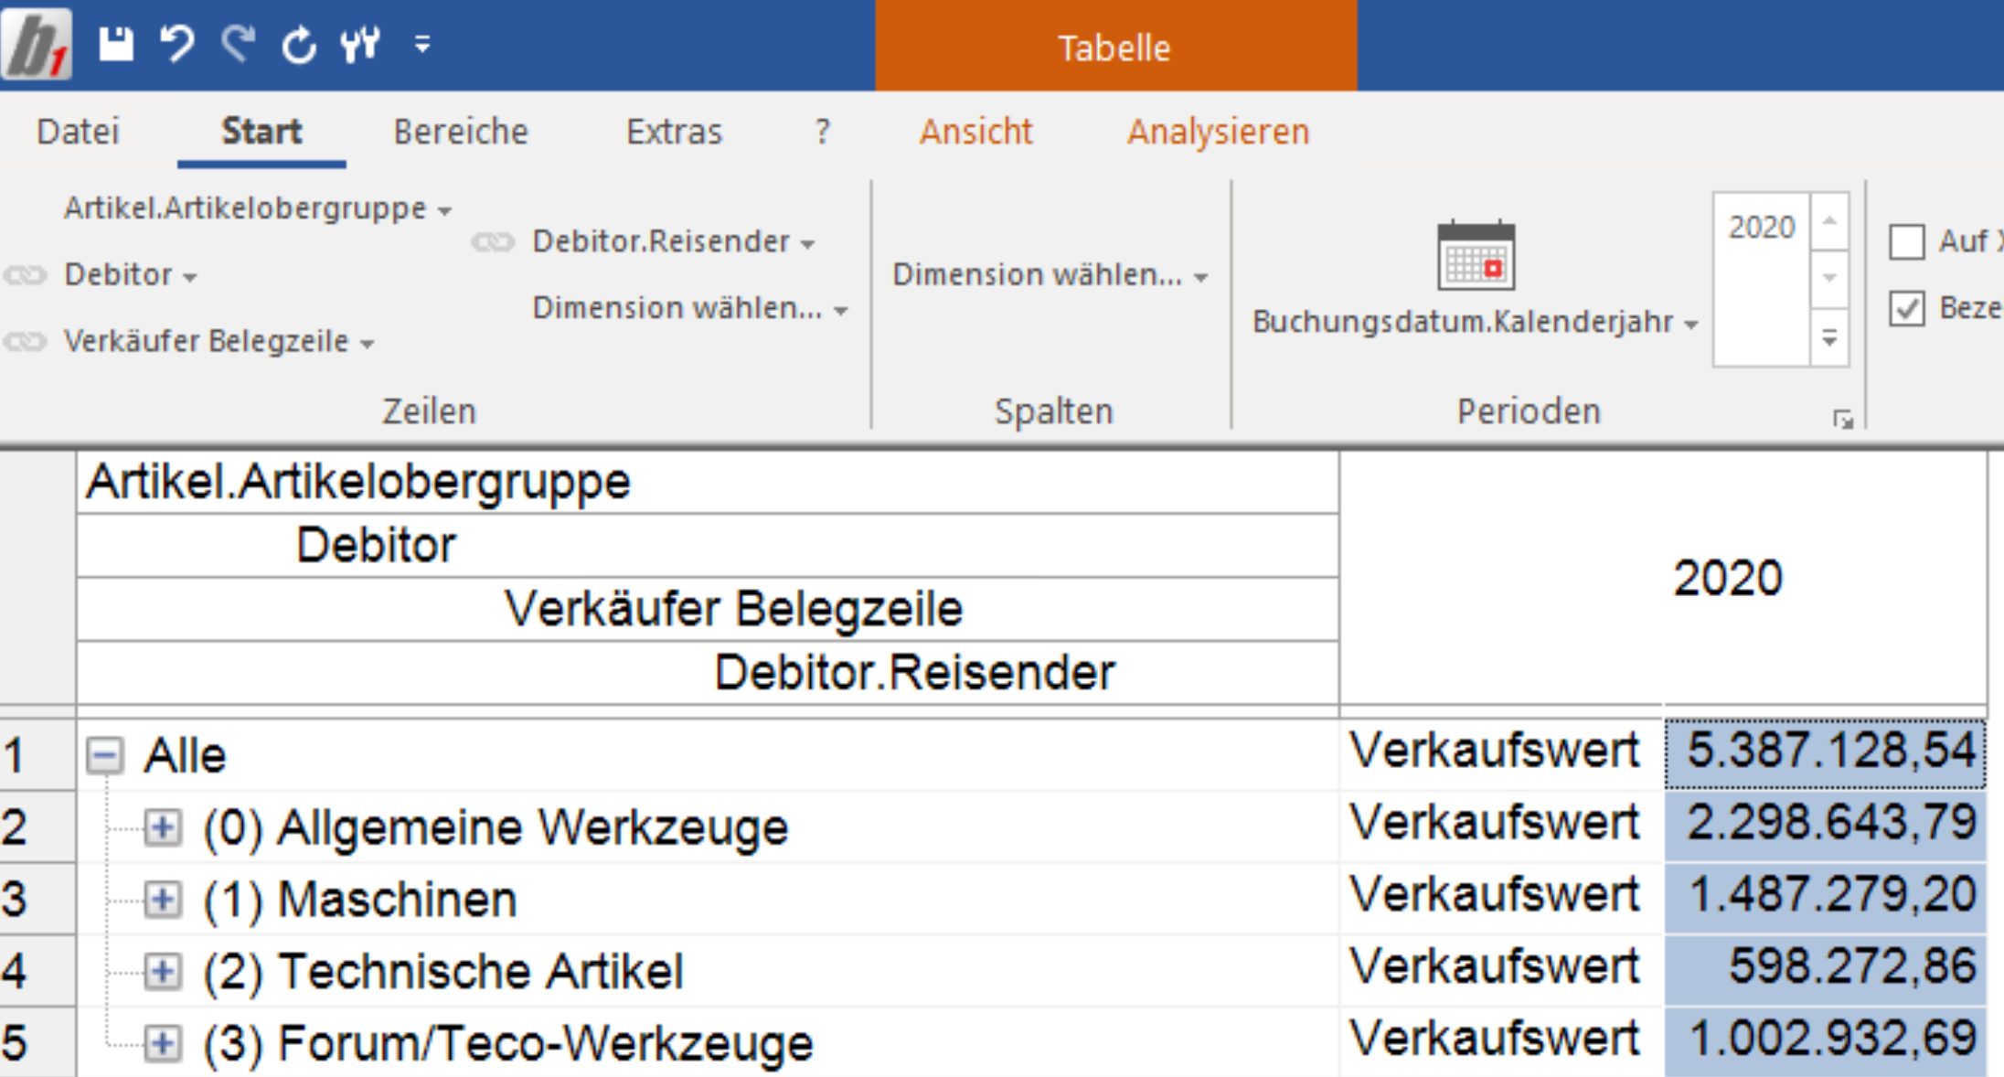Enable the Auf checkbox
The image size is (2004, 1077).
pos(1907,242)
